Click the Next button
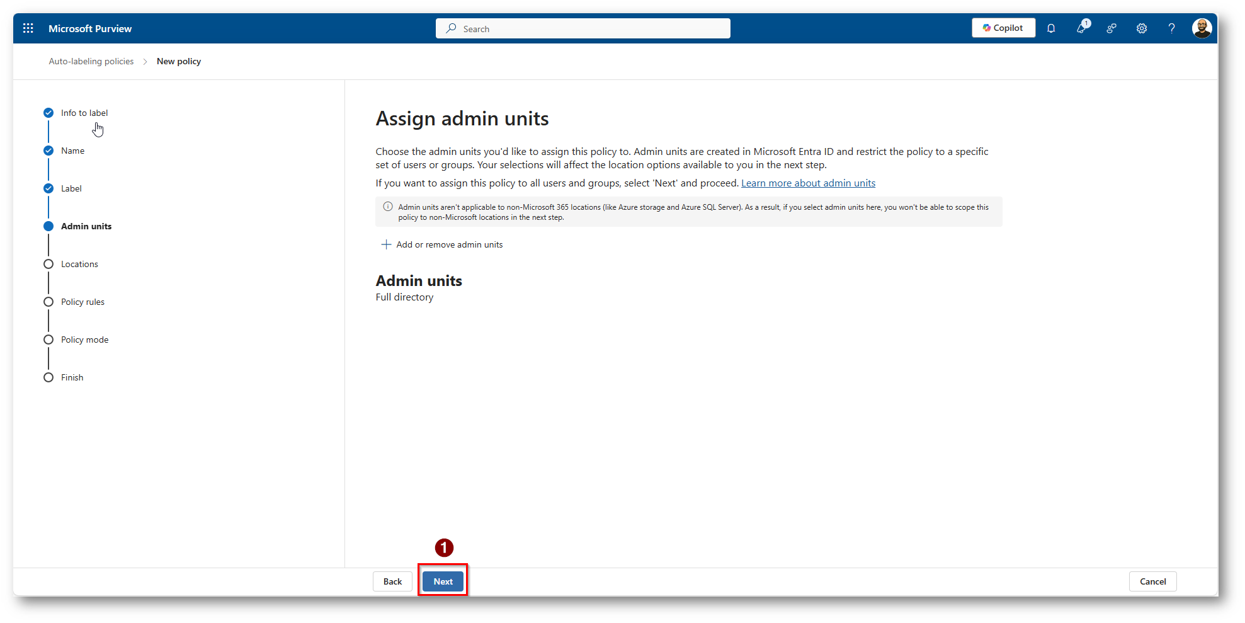1245x623 pixels. click(443, 581)
